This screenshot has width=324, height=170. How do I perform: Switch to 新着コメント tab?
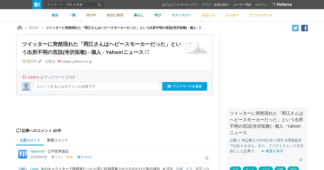click(x=58, y=140)
